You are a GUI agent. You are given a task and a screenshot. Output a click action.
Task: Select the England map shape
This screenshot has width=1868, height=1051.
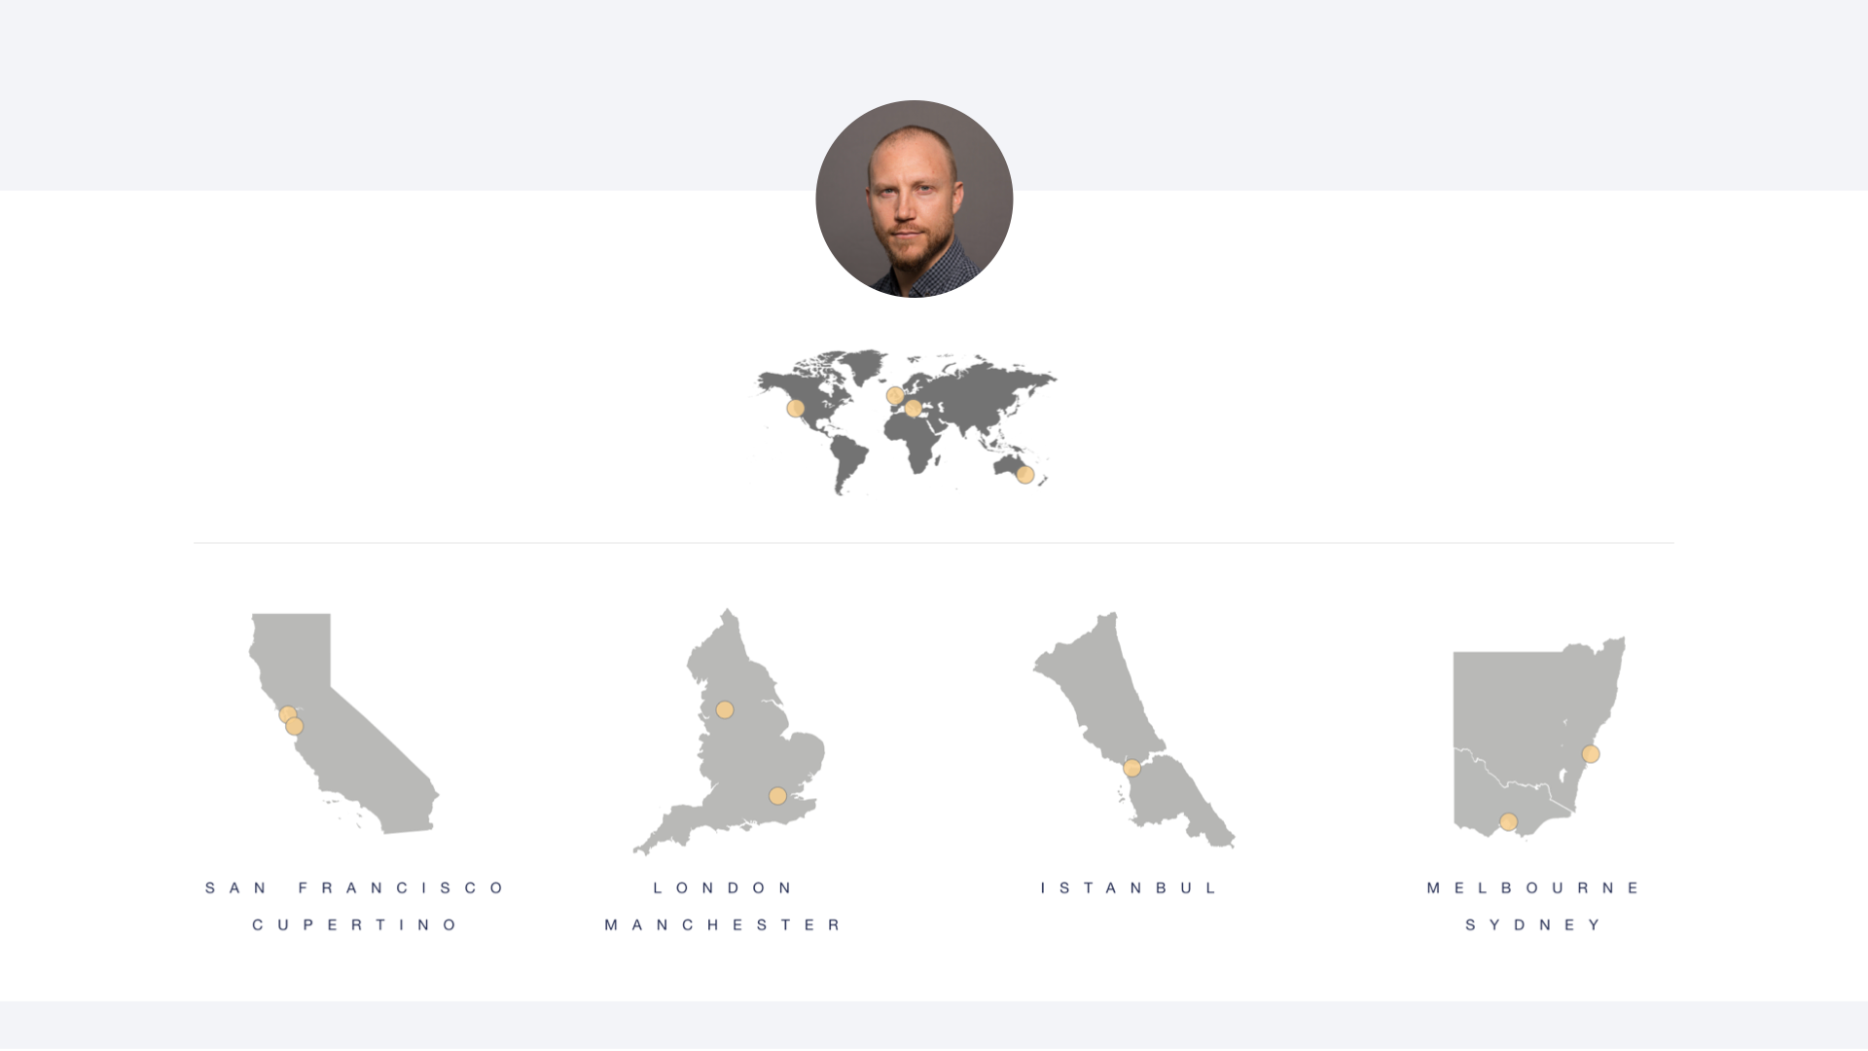(729, 732)
